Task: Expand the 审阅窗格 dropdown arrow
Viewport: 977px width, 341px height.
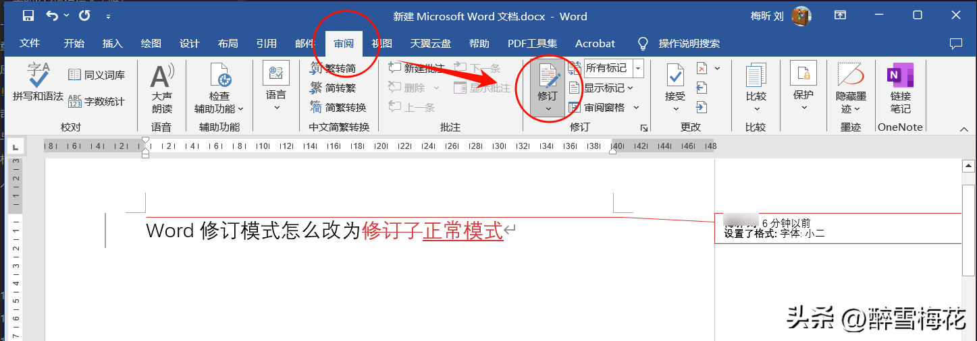Action: tap(636, 107)
